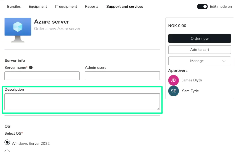Screen dimensions: 240x152
Task: Expand the Manage dropdown
Action: [199, 61]
